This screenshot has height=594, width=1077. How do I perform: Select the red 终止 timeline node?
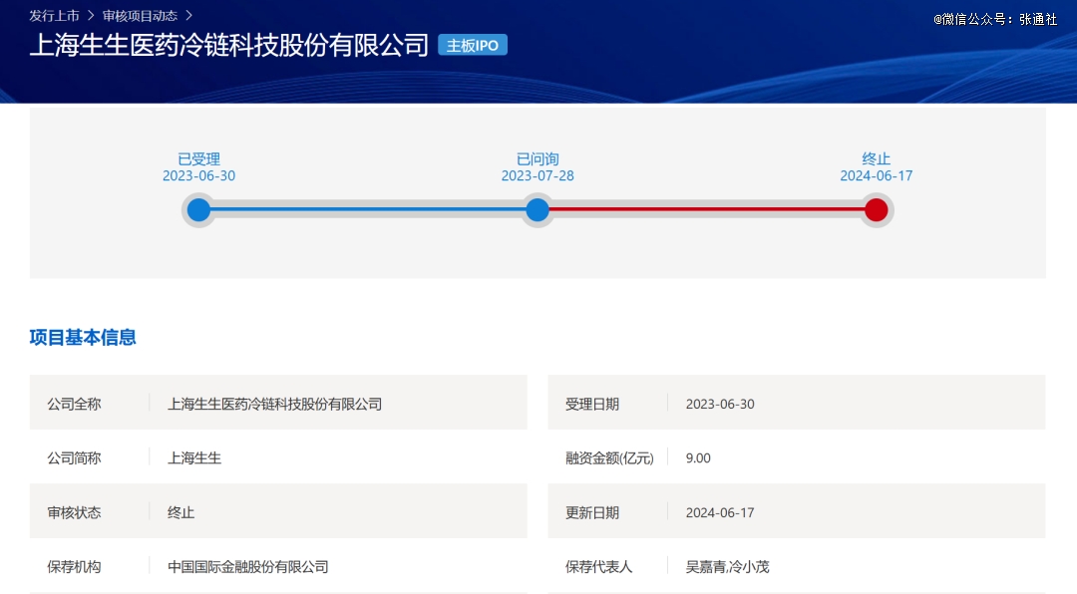[x=876, y=210]
